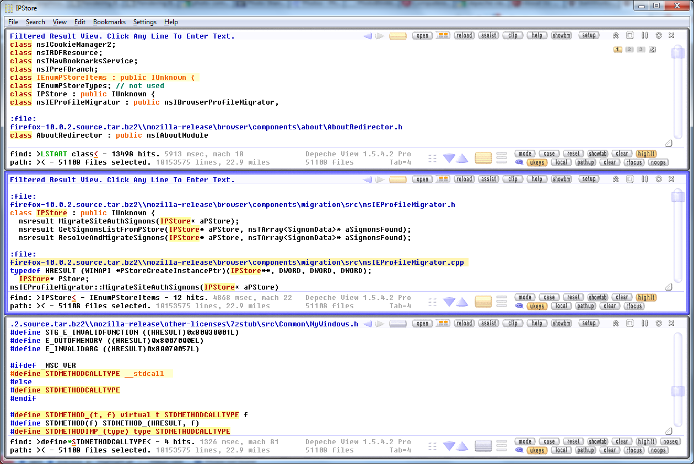Click the split-columns icon in top pane

pyautogui.click(x=644, y=35)
